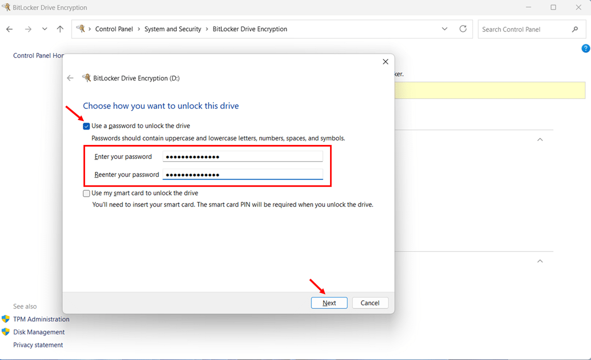This screenshot has width=591, height=360.
Task: Open the recent locations dropdown arrow
Action: 44,29
